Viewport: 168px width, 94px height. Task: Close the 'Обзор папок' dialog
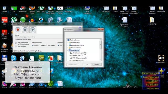click(x=101, y=29)
